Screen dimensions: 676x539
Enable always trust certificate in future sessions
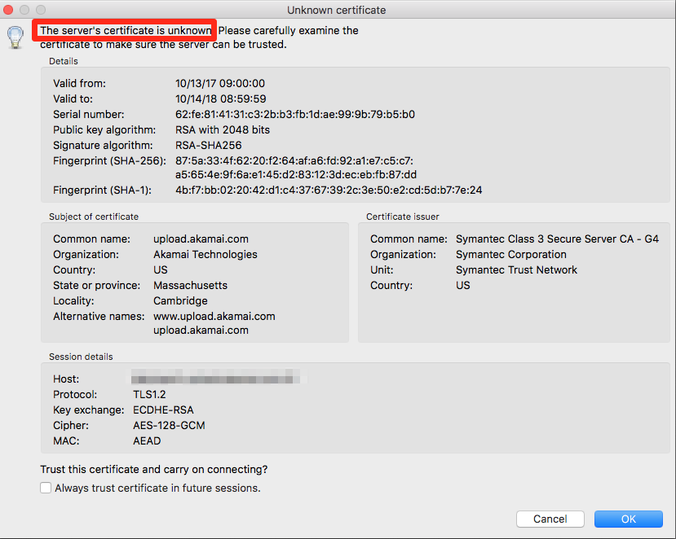point(46,487)
